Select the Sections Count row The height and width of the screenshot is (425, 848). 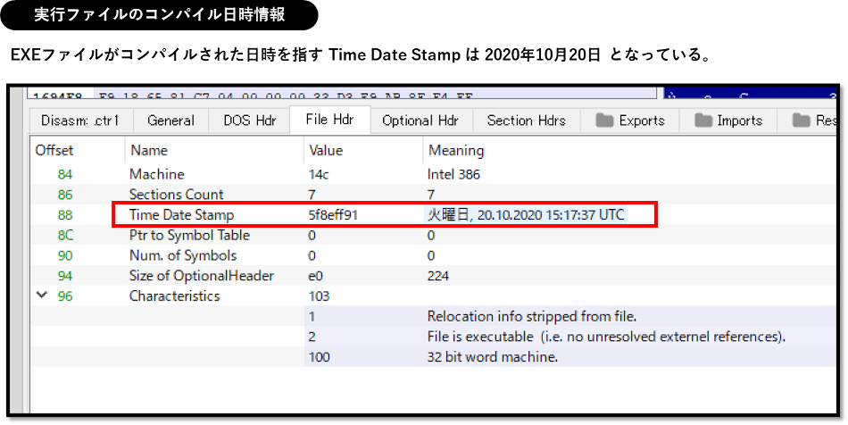click(177, 195)
